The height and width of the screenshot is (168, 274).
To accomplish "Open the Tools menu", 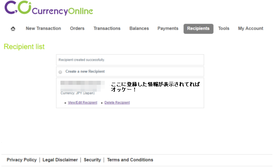I will [224, 29].
